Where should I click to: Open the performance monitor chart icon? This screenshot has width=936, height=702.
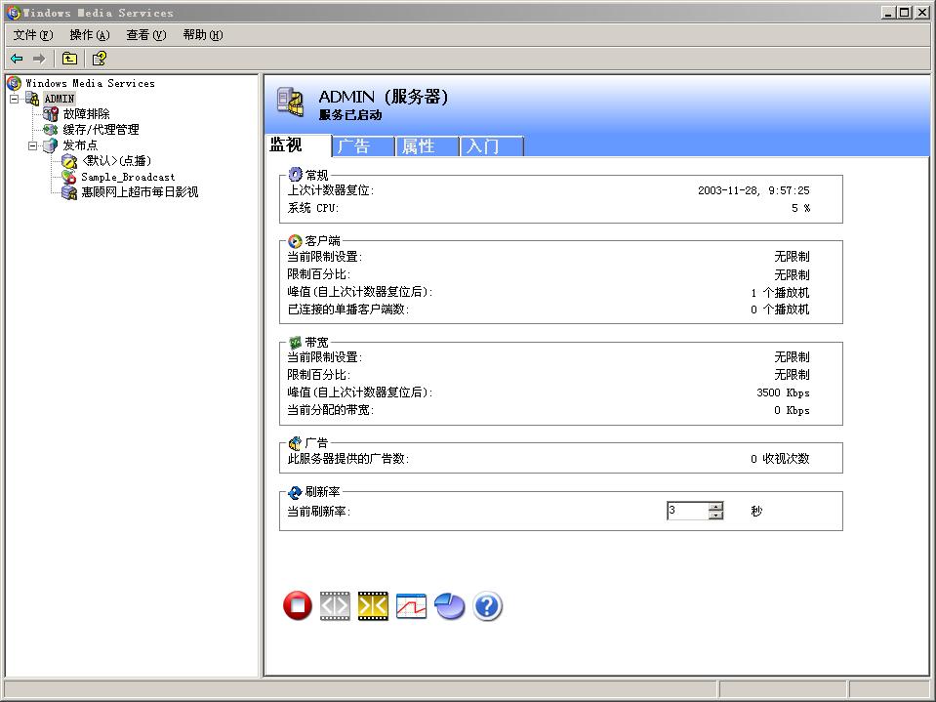pos(411,606)
